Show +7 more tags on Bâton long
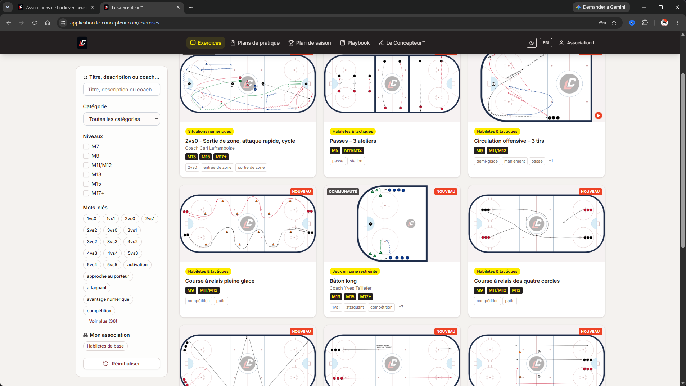The height and width of the screenshot is (386, 686). point(401,307)
